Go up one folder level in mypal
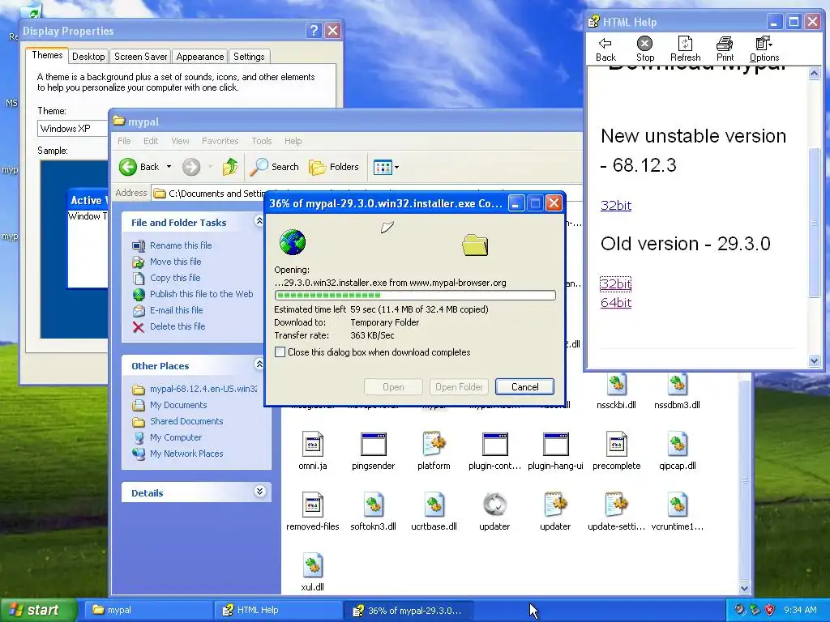 [229, 167]
